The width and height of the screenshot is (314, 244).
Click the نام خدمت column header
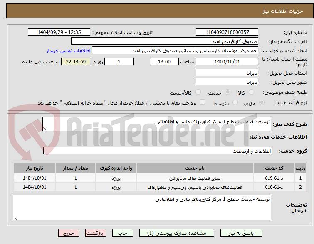195,168
